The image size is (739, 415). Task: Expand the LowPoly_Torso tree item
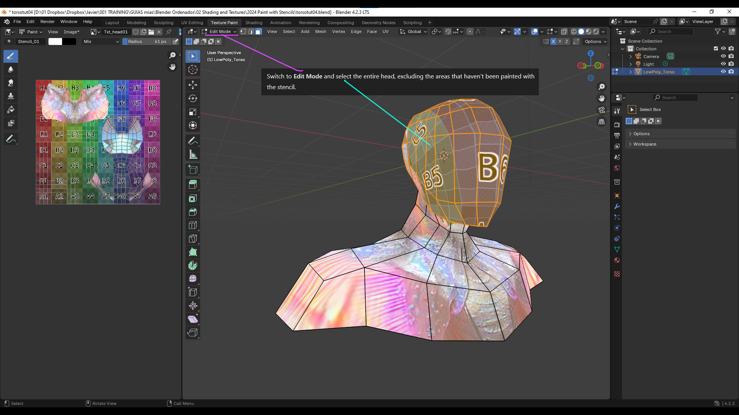coord(630,72)
